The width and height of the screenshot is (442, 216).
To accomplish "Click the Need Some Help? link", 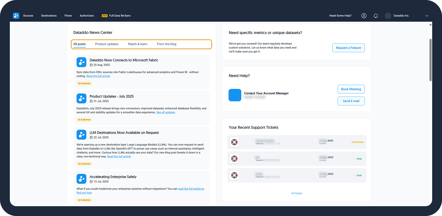I will [x=341, y=16].
